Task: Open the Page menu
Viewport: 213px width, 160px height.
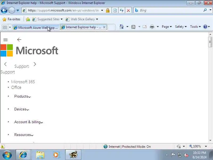Action: (x=167, y=27)
